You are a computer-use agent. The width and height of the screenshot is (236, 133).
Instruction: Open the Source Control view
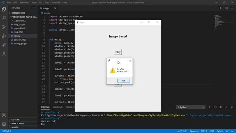click(x=4, y=27)
